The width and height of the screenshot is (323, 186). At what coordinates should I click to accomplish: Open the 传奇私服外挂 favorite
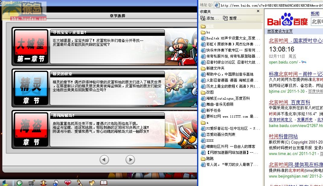coord(230,56)
